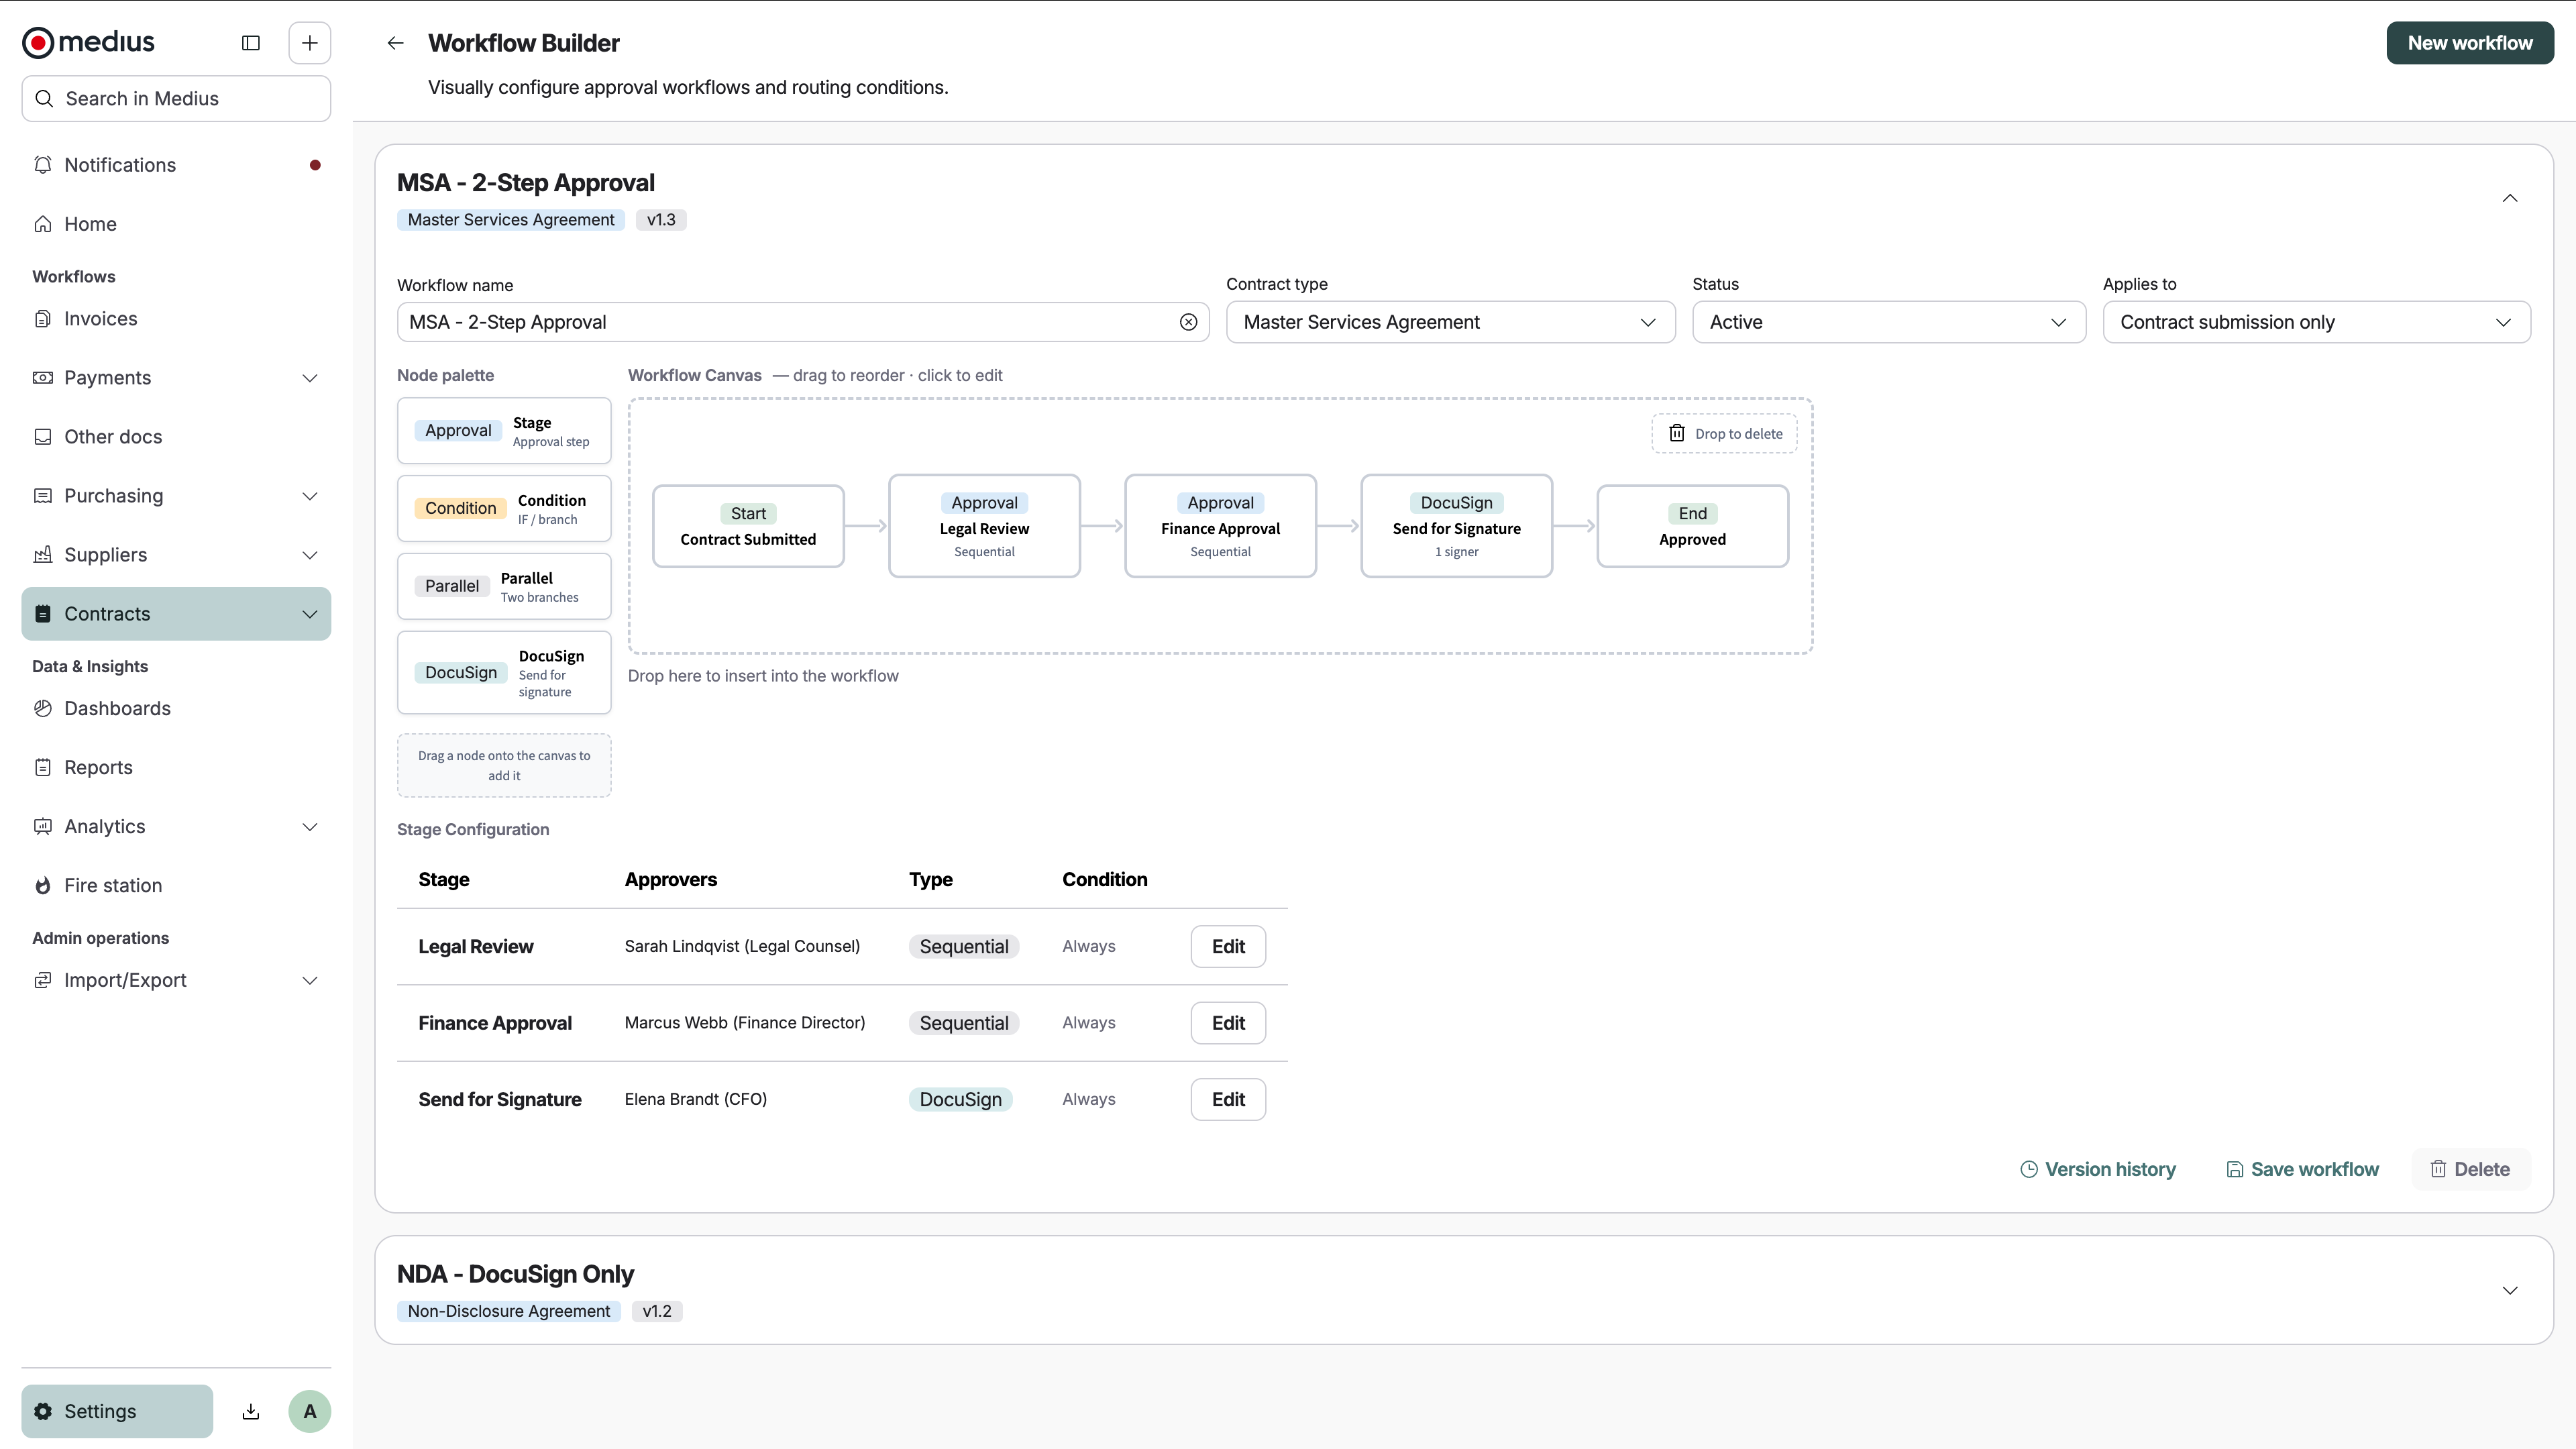Open the Applies to dropdown
2576x1449 pixels.
click(x=2316, y=322)
